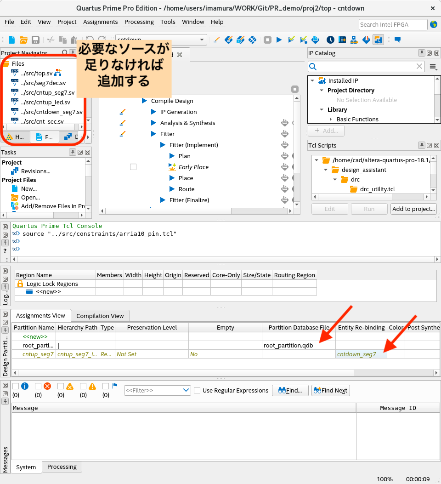Click the report icon in Fitter (Finalize) row

pyautogui.click(x=285, y=200)
